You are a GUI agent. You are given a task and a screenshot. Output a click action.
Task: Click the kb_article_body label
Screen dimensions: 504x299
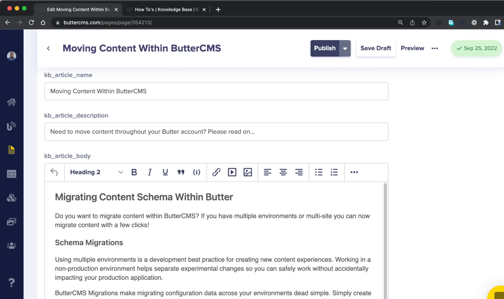pyautogui.click(x=67, y=156)
